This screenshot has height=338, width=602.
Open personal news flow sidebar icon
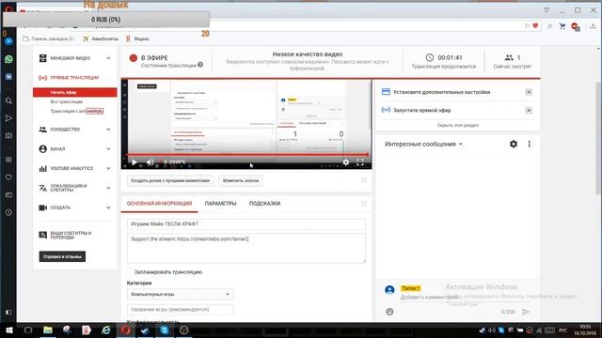click(8, 118)
